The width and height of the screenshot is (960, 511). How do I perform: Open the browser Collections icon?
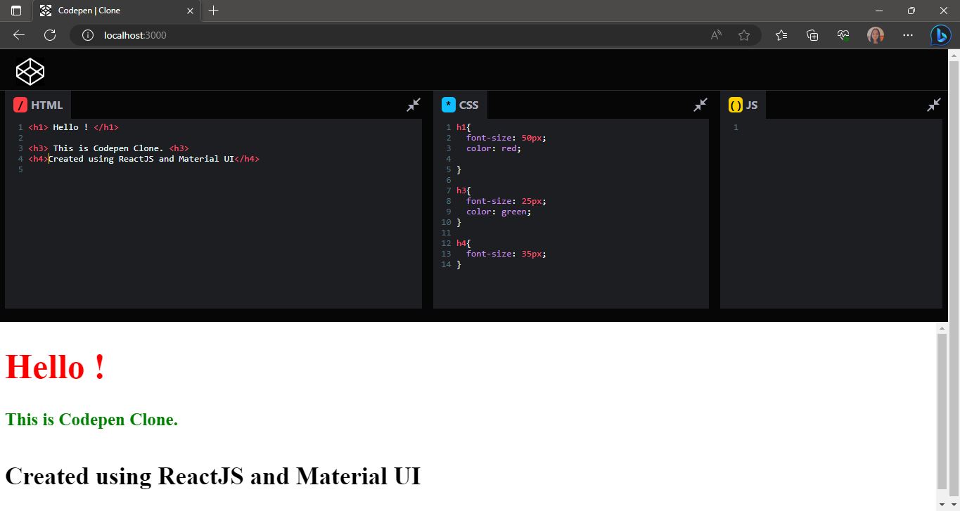coord(812,35)
